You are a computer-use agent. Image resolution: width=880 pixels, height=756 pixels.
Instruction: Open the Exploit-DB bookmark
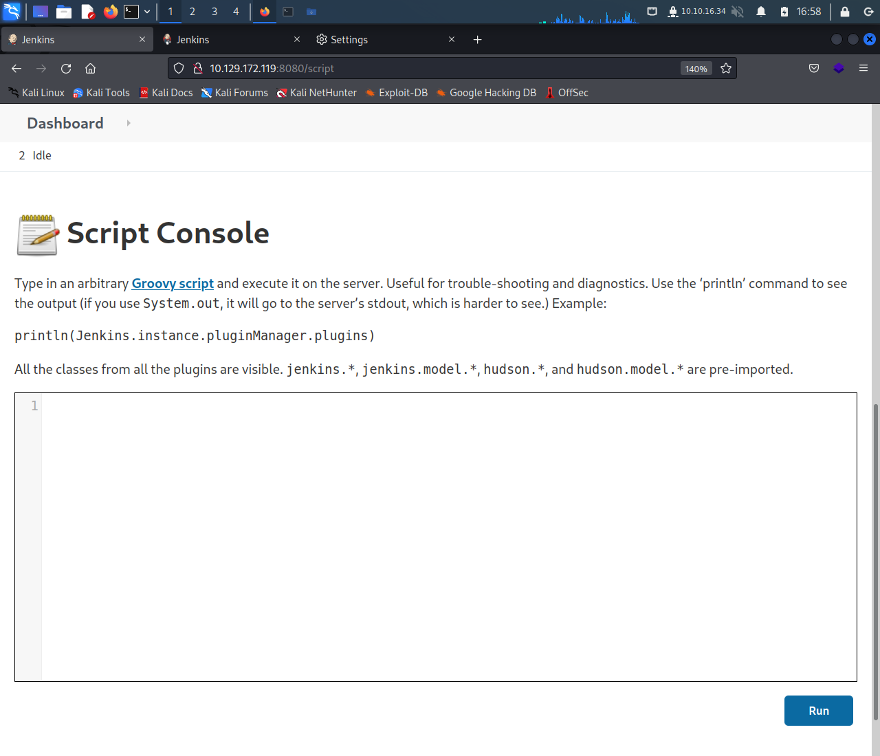point(396,93)
